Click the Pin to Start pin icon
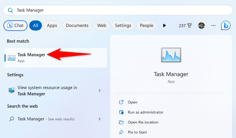The height and width of the screenshot is (138, 236). 122,132
